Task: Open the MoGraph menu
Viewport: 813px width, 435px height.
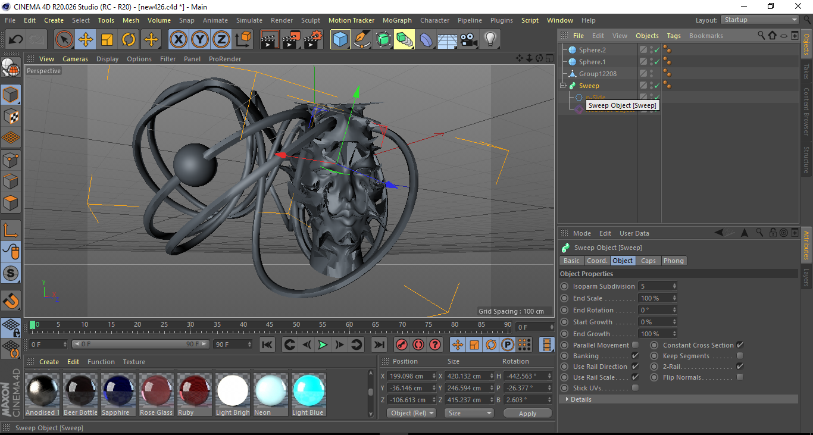Action: coord(397,20)
